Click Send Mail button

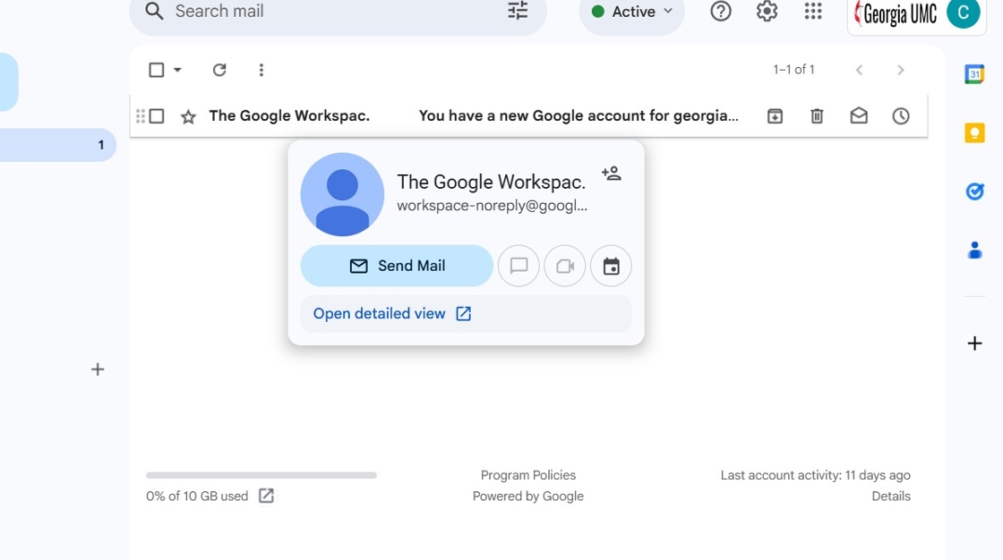click(x=397, y=266)
